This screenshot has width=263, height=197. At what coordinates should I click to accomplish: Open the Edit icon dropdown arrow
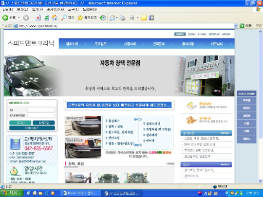[138, 18]
